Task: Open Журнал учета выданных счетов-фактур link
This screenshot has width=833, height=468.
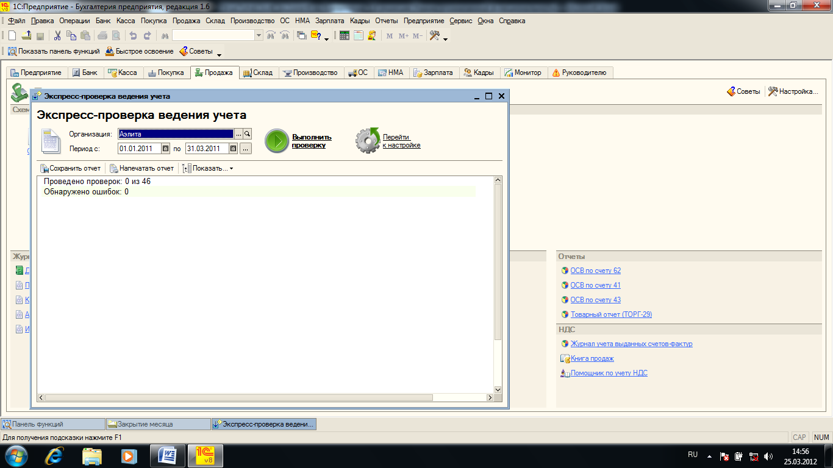Action: [x=631, y=344]
